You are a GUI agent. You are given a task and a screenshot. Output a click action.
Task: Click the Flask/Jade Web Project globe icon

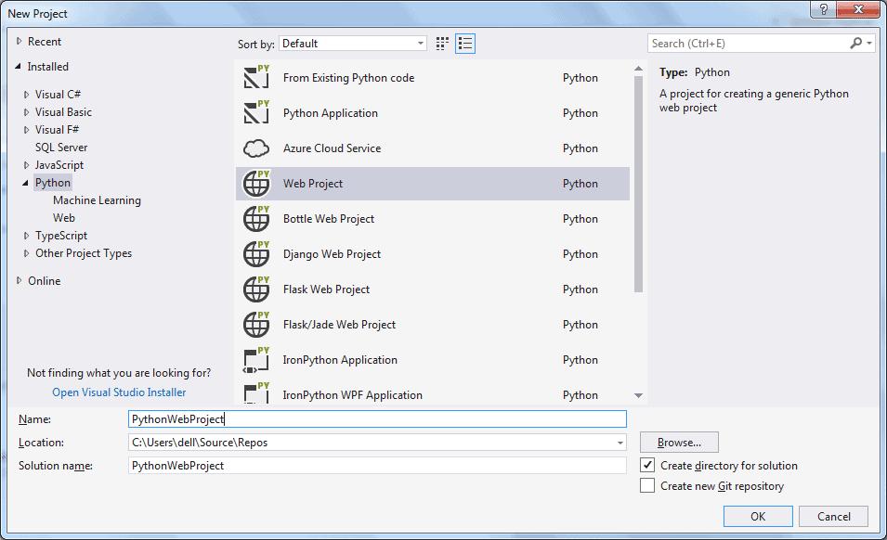pos(256,324)
